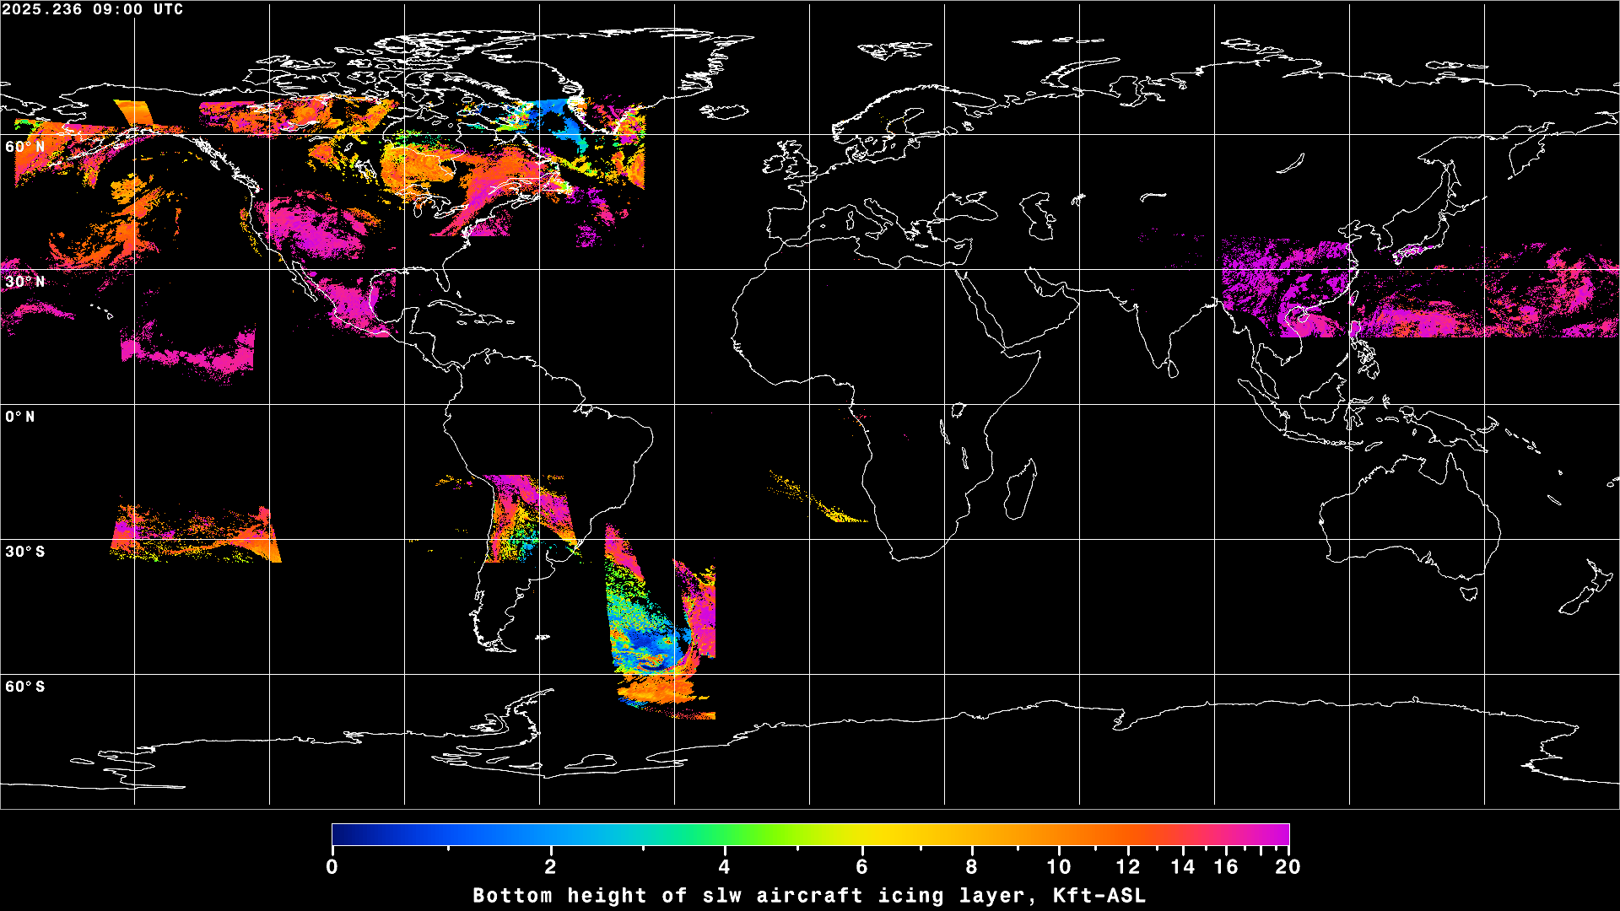Click the colorbar tick label 10
The image size is (1620, 911).
pyautogui.click(x=1058, y=867)
